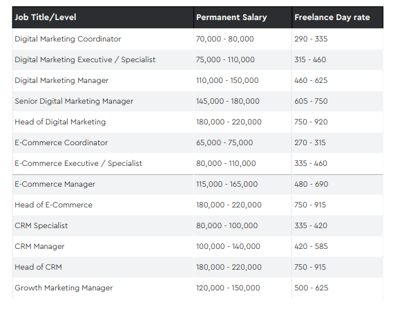Click E-Commerce Executive / Specialist title
The image size is (393, 316).
tap(78, 163)
